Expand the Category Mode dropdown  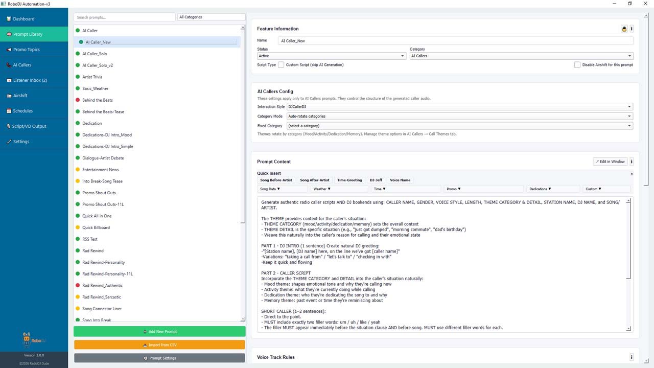pyautogui.click(x=459, y=116)
